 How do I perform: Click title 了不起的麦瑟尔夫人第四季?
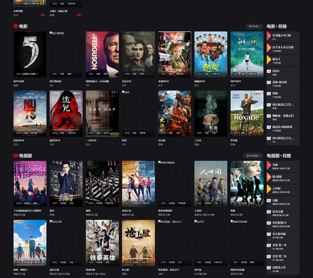[27, 211]
